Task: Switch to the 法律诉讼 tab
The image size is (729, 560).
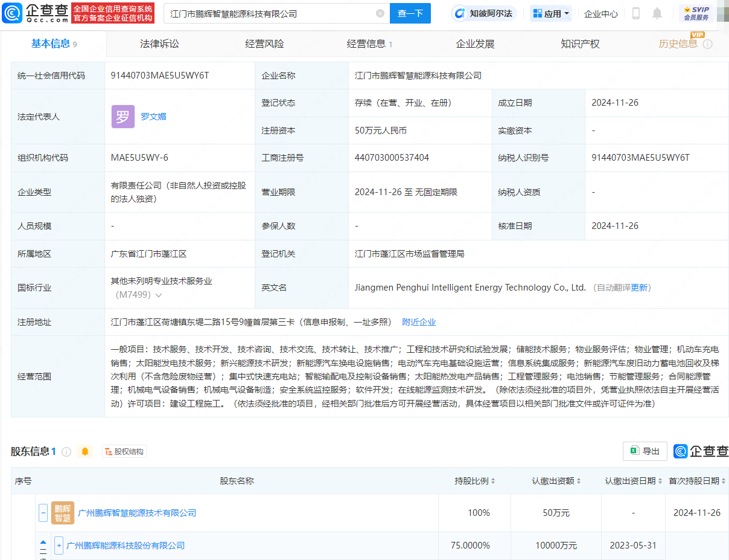Action: tap(159, 43)
